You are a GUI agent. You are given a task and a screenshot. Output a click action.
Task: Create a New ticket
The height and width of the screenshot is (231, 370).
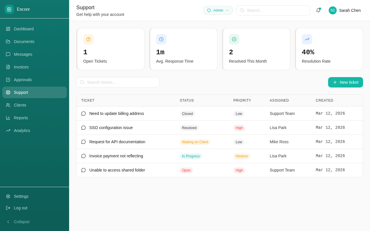click(x=345, y=82)
